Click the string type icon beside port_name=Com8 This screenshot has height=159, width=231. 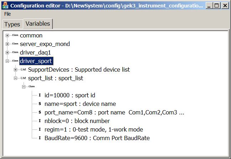click(40, 112)
